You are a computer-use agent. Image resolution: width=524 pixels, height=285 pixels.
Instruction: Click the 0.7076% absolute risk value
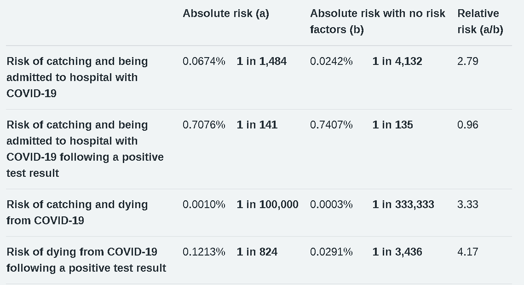(204, 125)
